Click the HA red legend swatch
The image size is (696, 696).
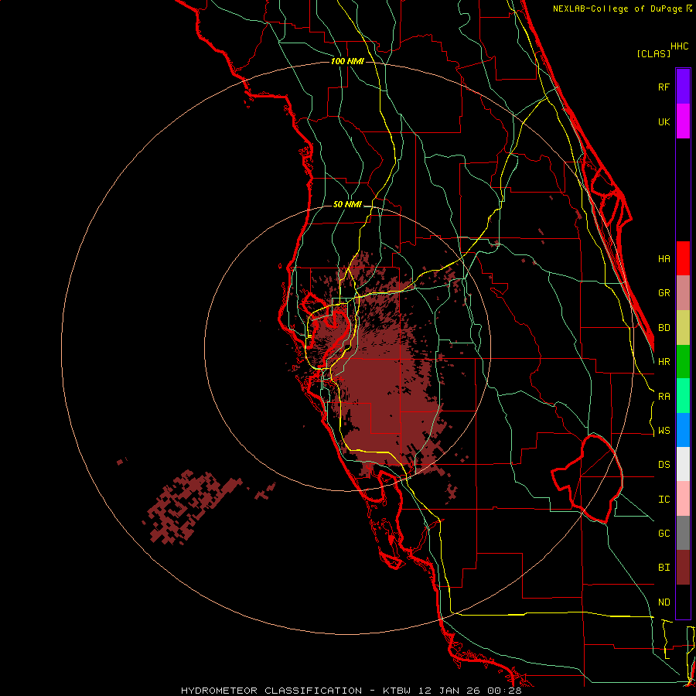tap(683, 258)
